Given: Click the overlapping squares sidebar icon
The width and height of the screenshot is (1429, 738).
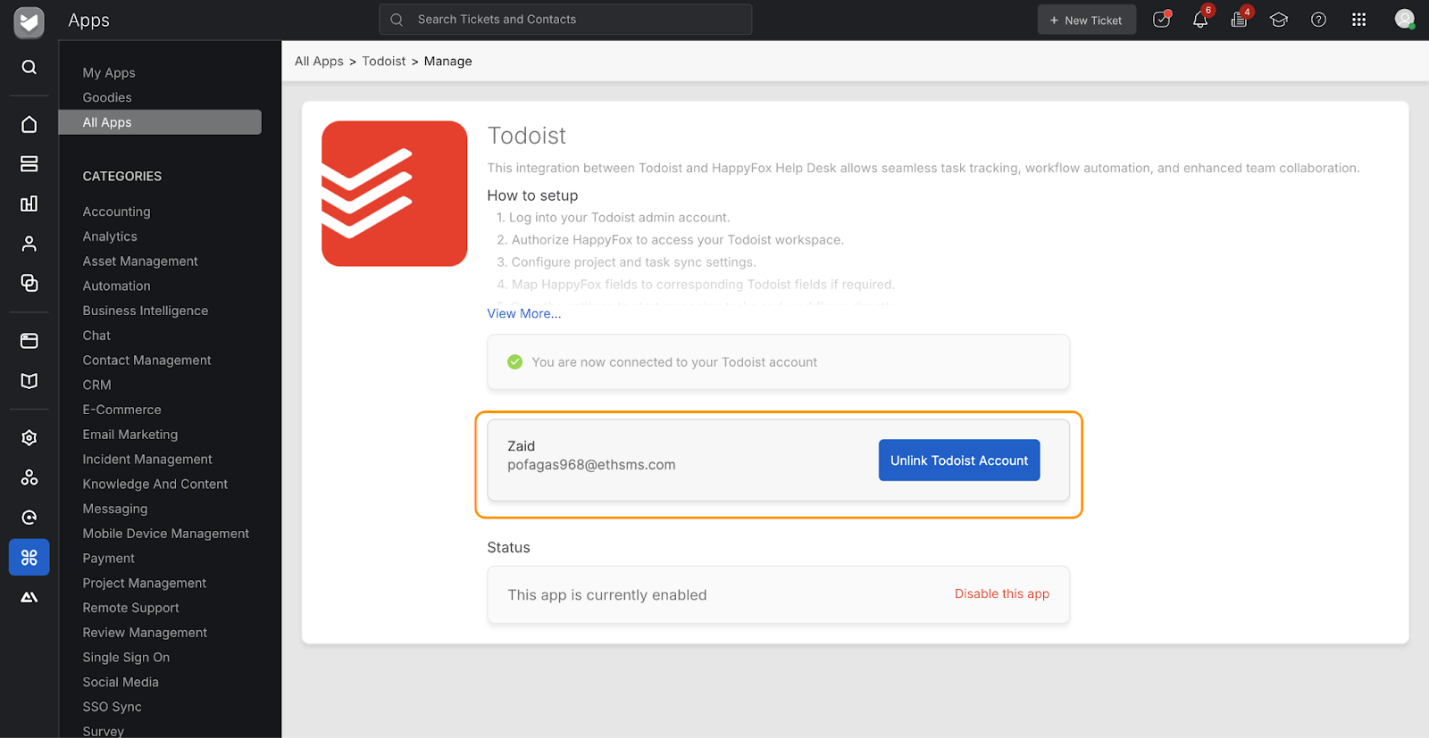Looking at the screenshot, I should tap(29, 283).
